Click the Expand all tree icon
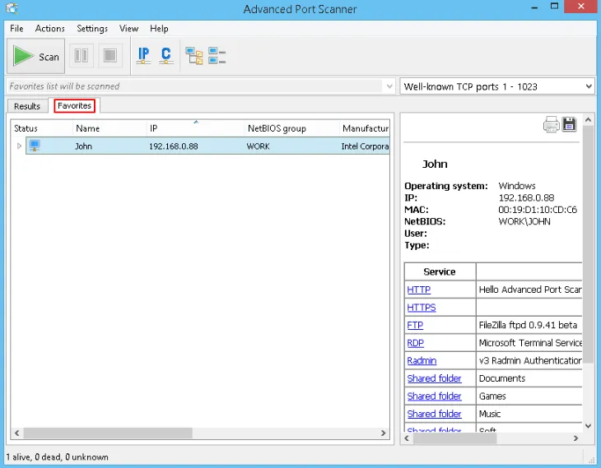 194,56
